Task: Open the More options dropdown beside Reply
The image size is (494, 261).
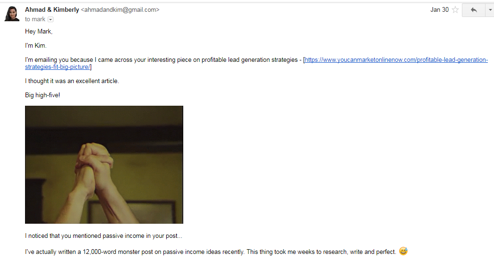Action: 490,10
